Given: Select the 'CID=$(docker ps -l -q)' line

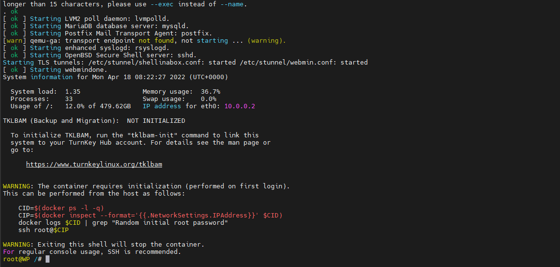Looking at the screenshot, I should [x=61, y=208].
